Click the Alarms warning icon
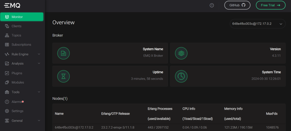 [7, 102]
